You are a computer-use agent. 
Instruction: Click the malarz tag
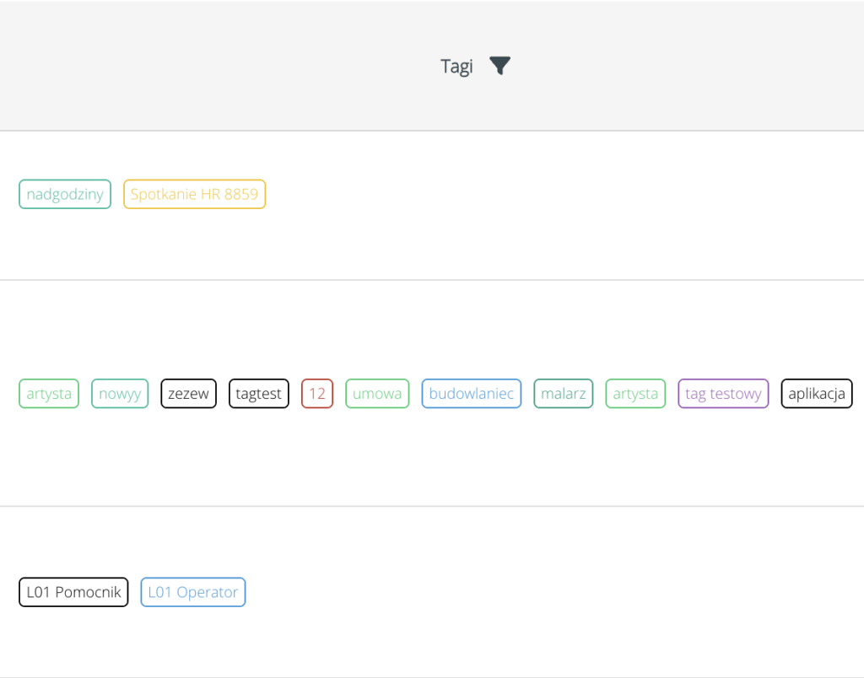564,394
